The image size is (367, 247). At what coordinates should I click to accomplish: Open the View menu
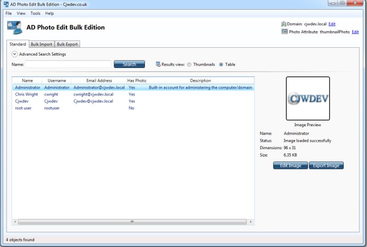pyautogui.click(x=21, y=13)
